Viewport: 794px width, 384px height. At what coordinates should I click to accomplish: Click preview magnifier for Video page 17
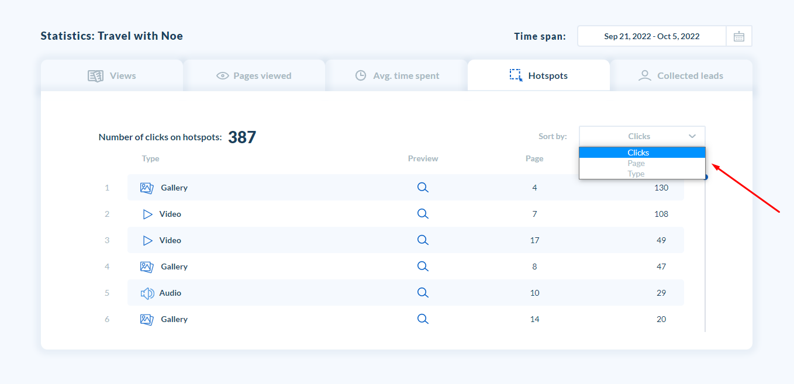[x=423, y=240]
